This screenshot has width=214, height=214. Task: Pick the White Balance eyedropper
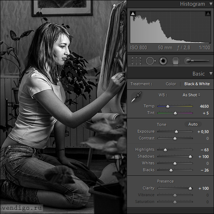point(136,97)
